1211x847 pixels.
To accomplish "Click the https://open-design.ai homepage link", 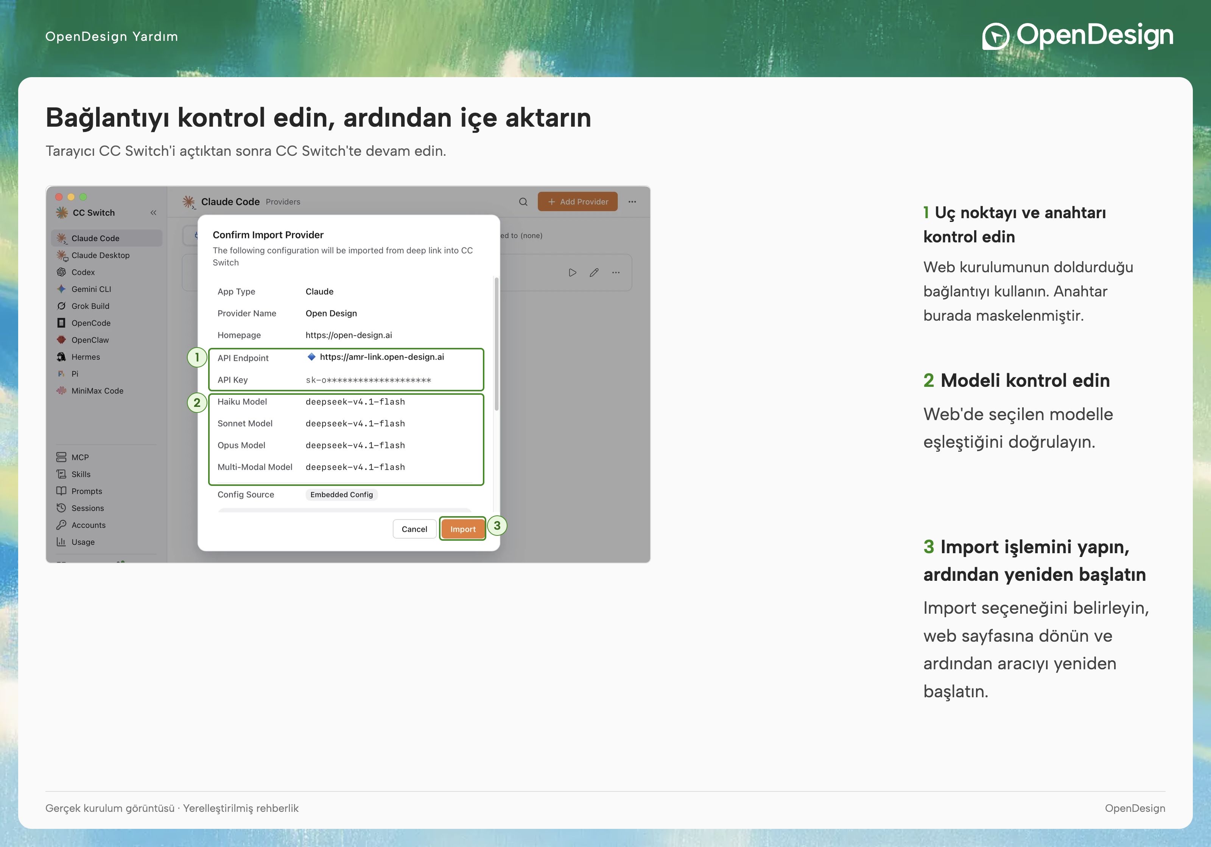I will pyautogui.click(x=349, y=335).
